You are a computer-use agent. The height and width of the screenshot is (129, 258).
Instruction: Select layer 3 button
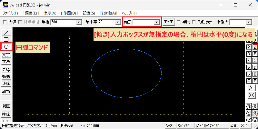click(x=249, y=54)
